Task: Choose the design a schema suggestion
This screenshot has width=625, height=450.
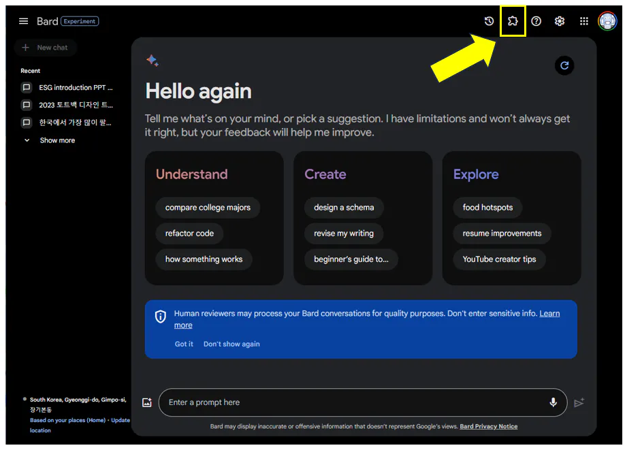Action: coord(344,208)
